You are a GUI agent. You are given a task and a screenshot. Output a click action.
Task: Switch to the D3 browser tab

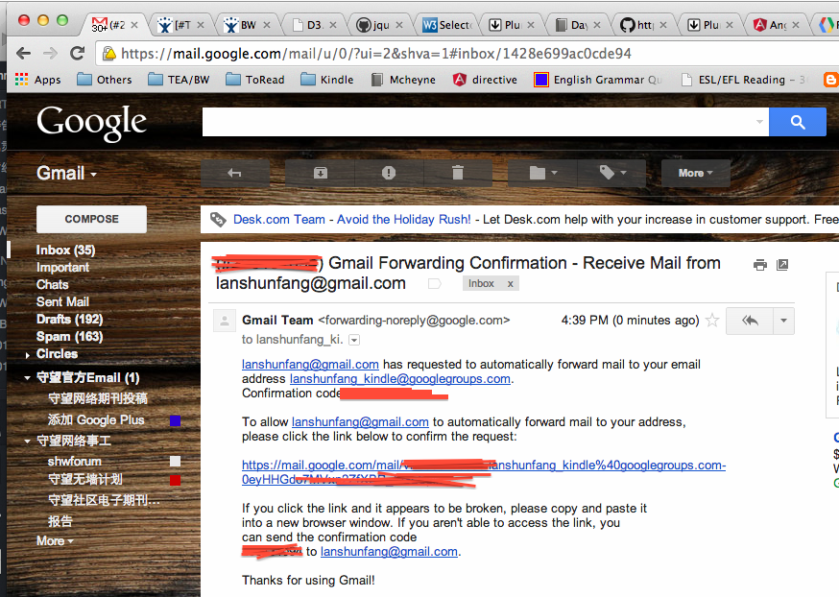(314, 25)
